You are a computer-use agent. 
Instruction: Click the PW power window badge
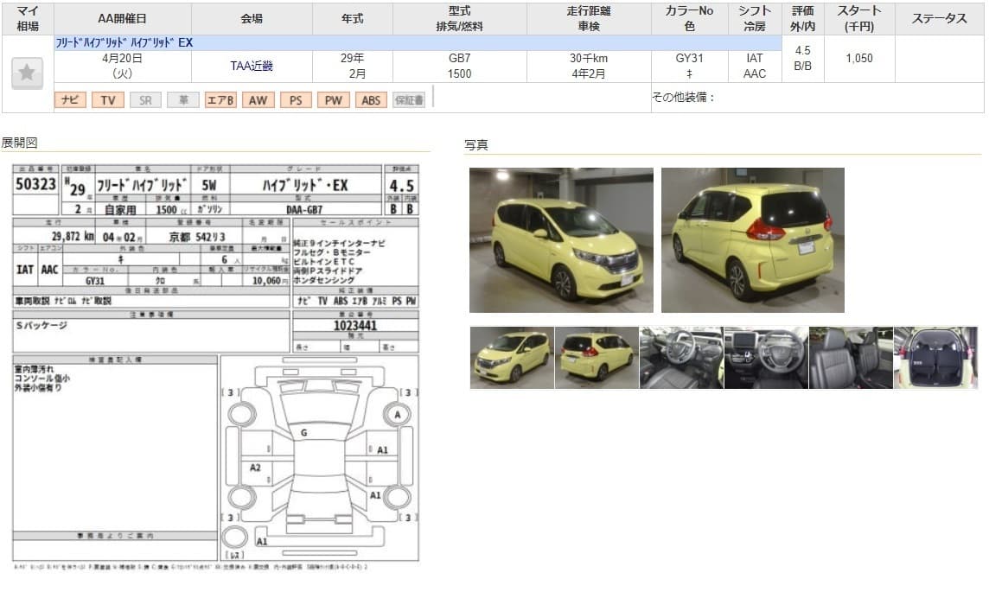[x=333, y=100]
